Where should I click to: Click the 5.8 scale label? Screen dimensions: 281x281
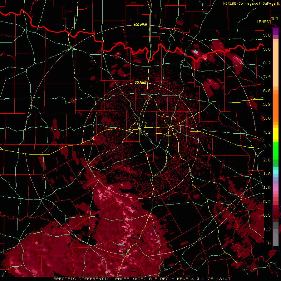pyautogui.click(x=267, y=105)
